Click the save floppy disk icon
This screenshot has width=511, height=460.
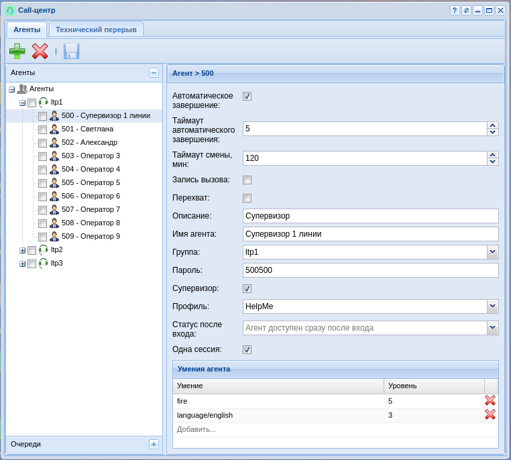pos(71,51)
